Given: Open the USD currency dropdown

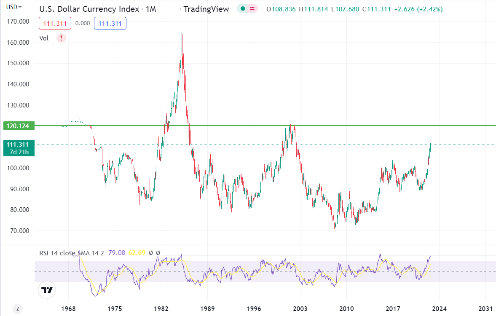Looking at the screenshot, I should (x=14, y=7).
